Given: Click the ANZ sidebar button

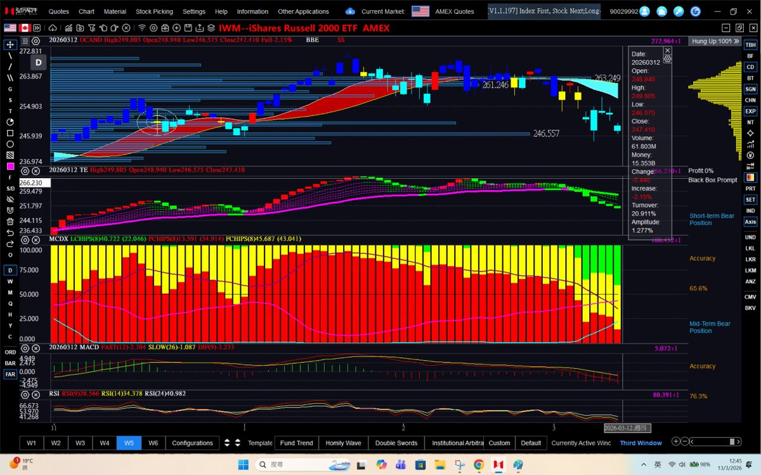Looking at the screenshot, I should (x=750, y=281).
